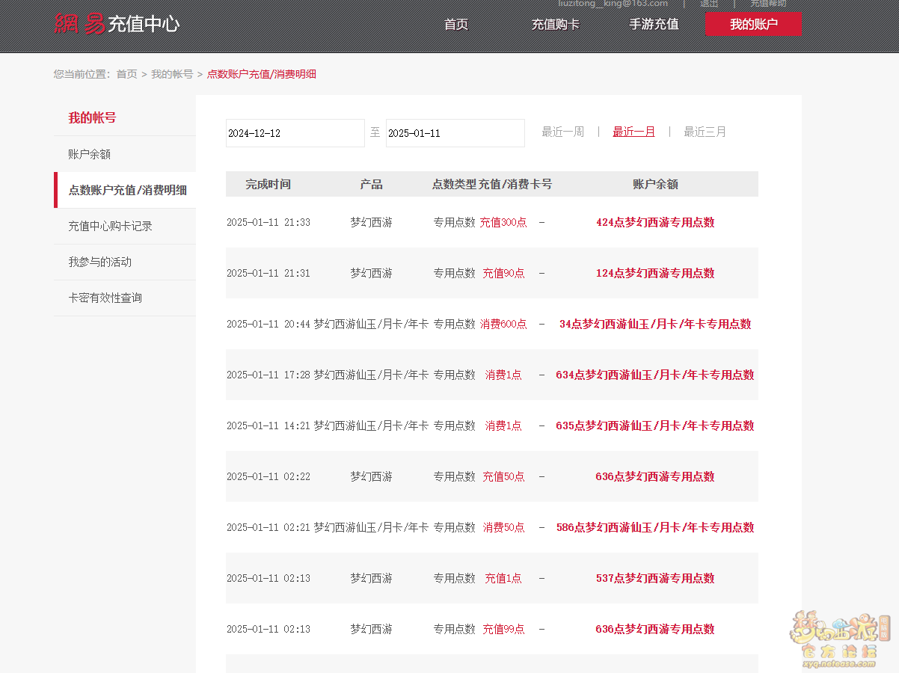Image resolution: width=899 pixels, height=673 pixels.
Task: Click the 充值1点 entry
Action: (503, 578)
